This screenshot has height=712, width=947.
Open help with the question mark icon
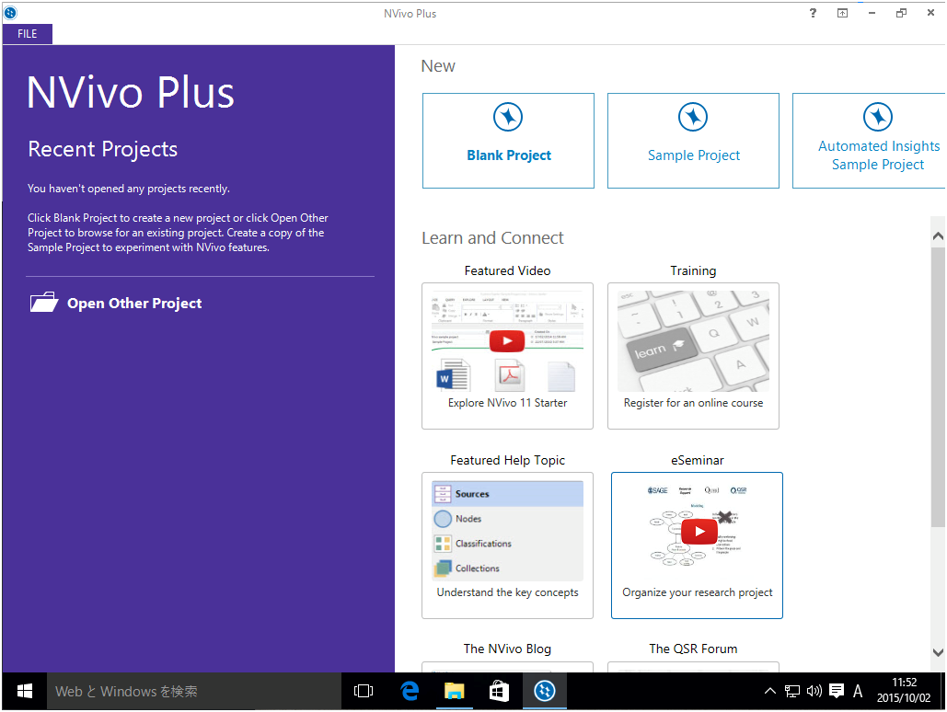pyautogui.click(x=813, y=13)
